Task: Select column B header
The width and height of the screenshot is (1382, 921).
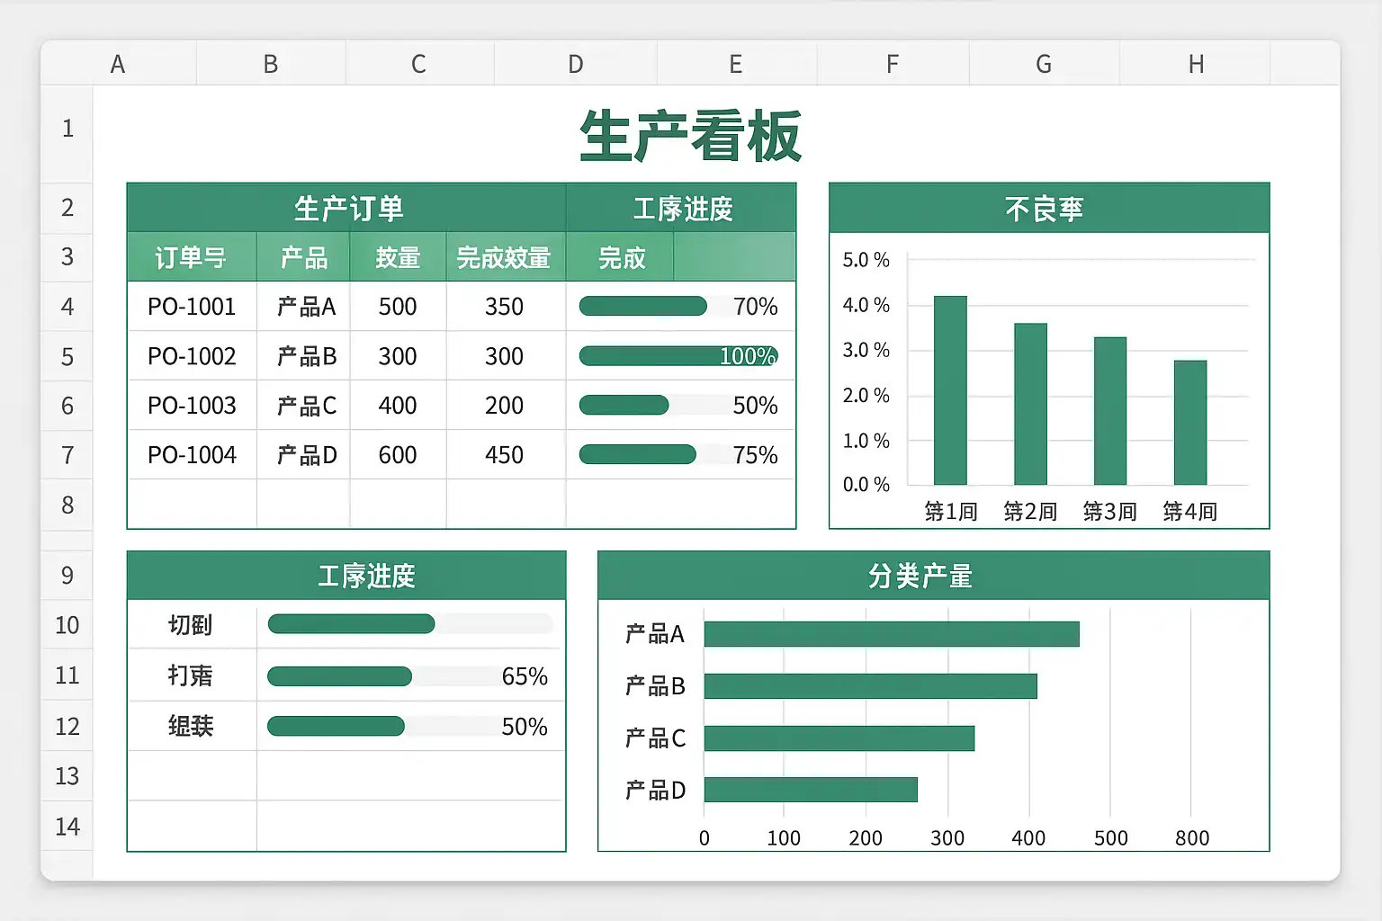Action: (x=271, y=64)
